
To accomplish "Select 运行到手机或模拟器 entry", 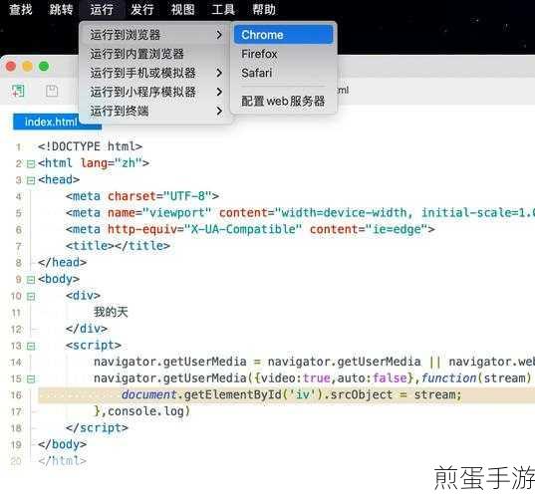I will pos(156,73).
